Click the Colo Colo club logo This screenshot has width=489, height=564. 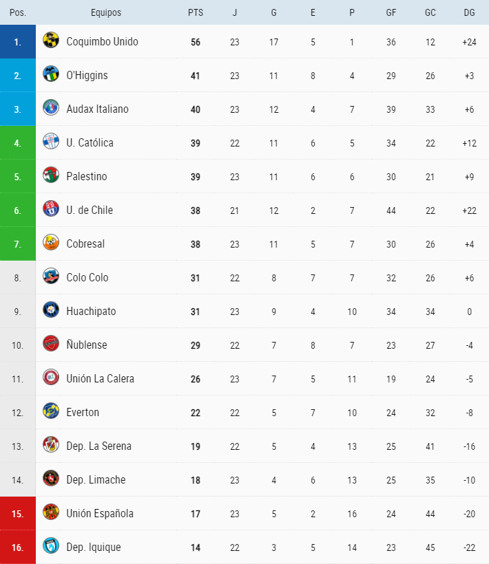[51, 276]
